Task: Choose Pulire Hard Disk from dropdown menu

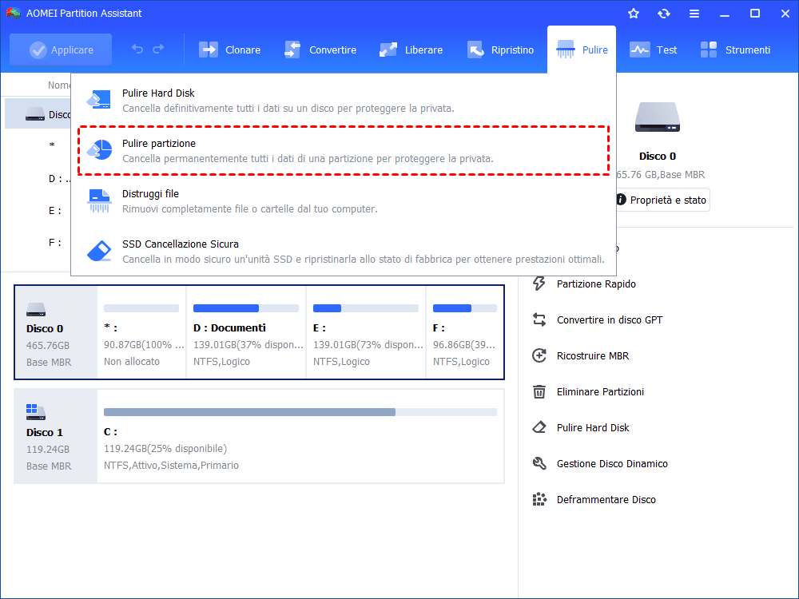Action: (x=344, y=101)
